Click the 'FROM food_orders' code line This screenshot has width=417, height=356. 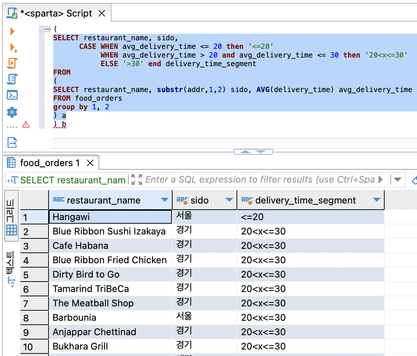(x=87, y=98)
